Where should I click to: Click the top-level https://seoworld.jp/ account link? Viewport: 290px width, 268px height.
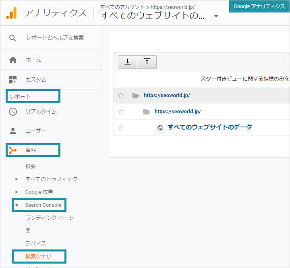coord(167,96)
